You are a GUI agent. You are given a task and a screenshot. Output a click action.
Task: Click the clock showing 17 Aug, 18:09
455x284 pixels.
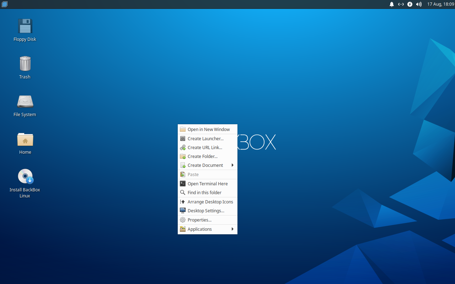(440, 4)
